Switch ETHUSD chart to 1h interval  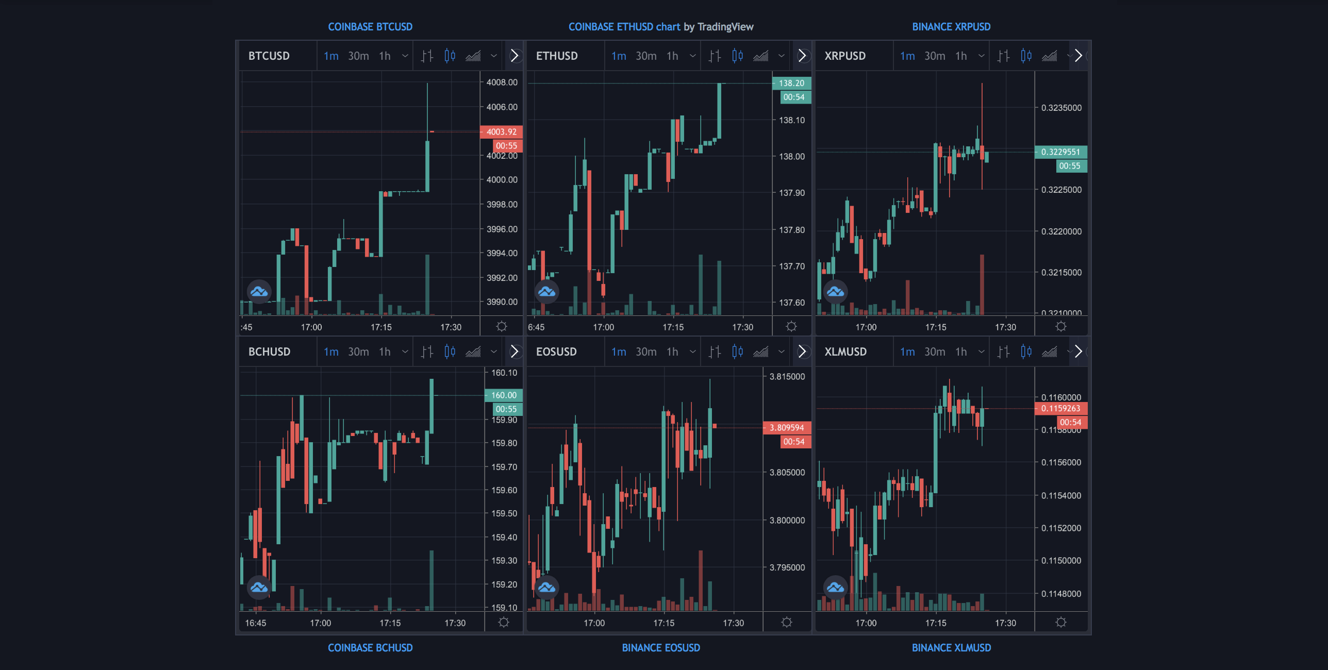(673, 56)
